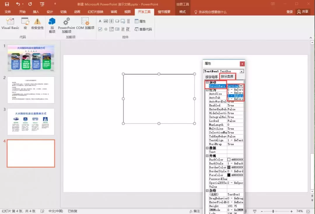
Task: Click the Save icon in quick access toolbar
Action: click(7, 4)
